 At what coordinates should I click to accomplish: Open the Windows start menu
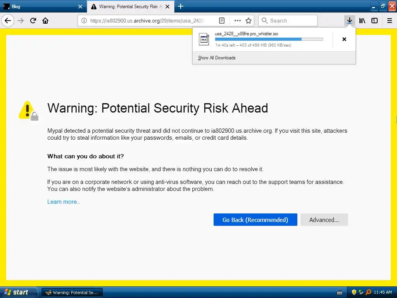tap(18, 293)
